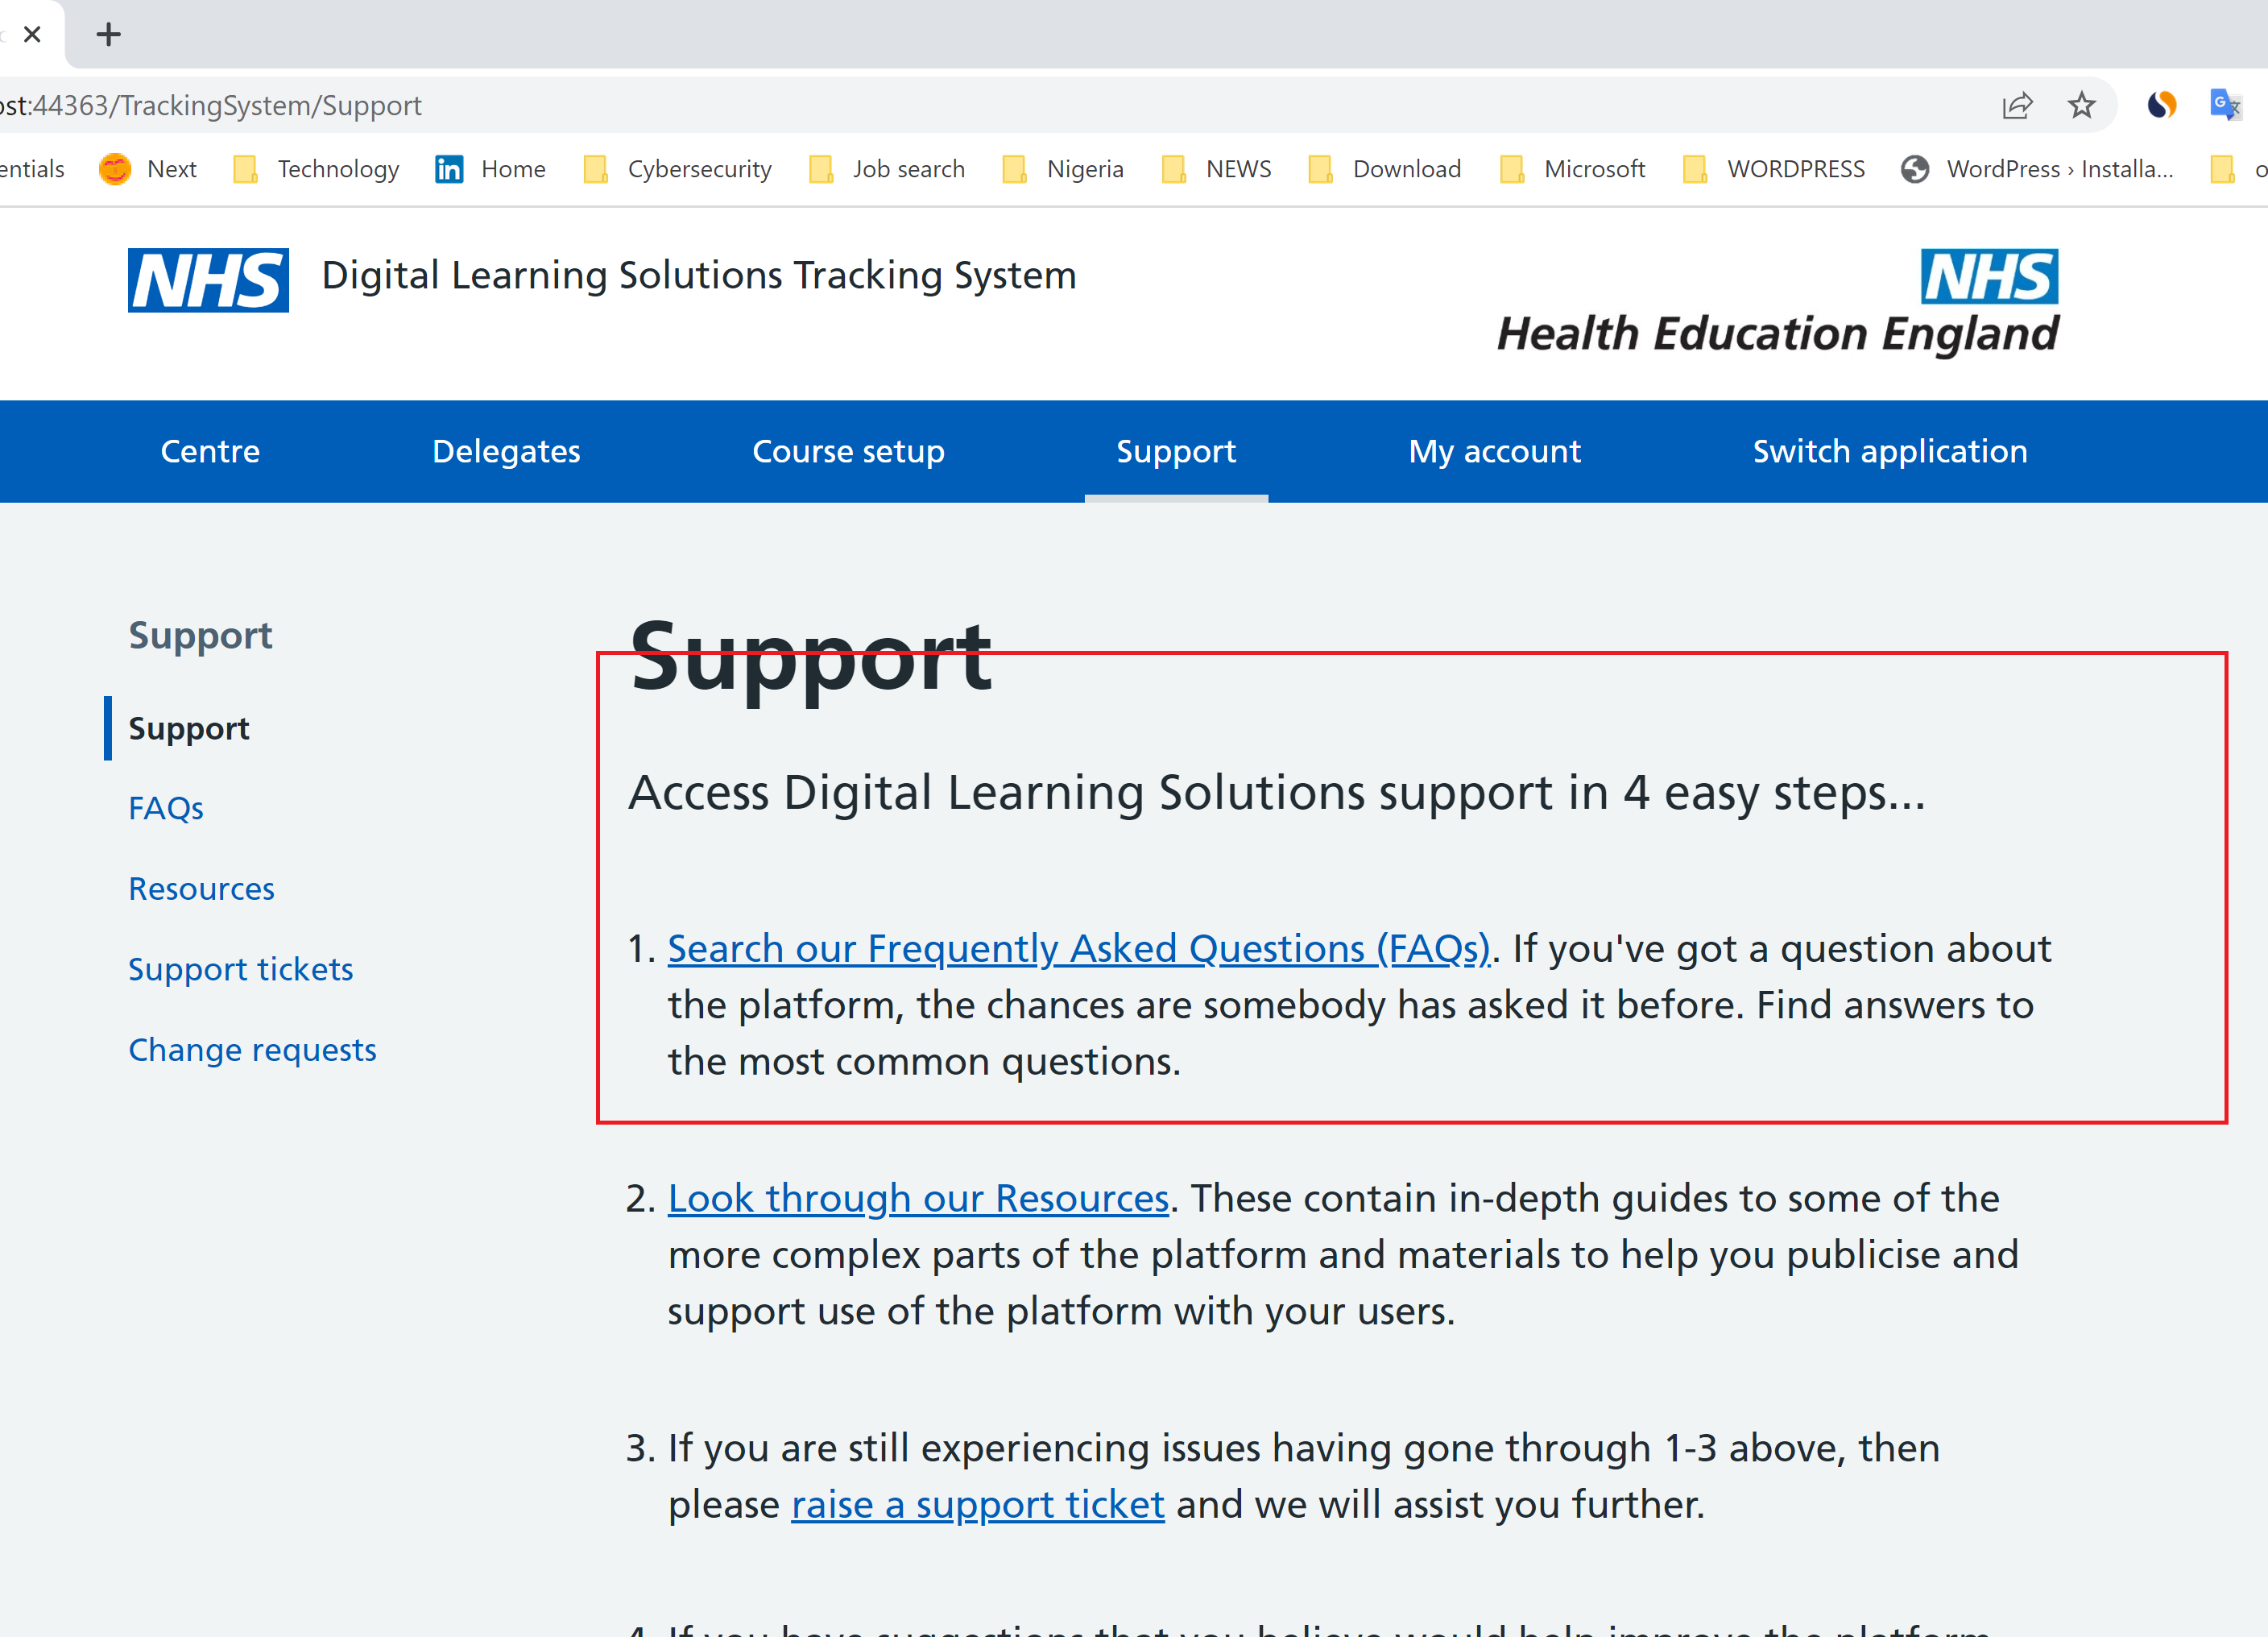Follow the raise a support ticket link

point(977,1504)
